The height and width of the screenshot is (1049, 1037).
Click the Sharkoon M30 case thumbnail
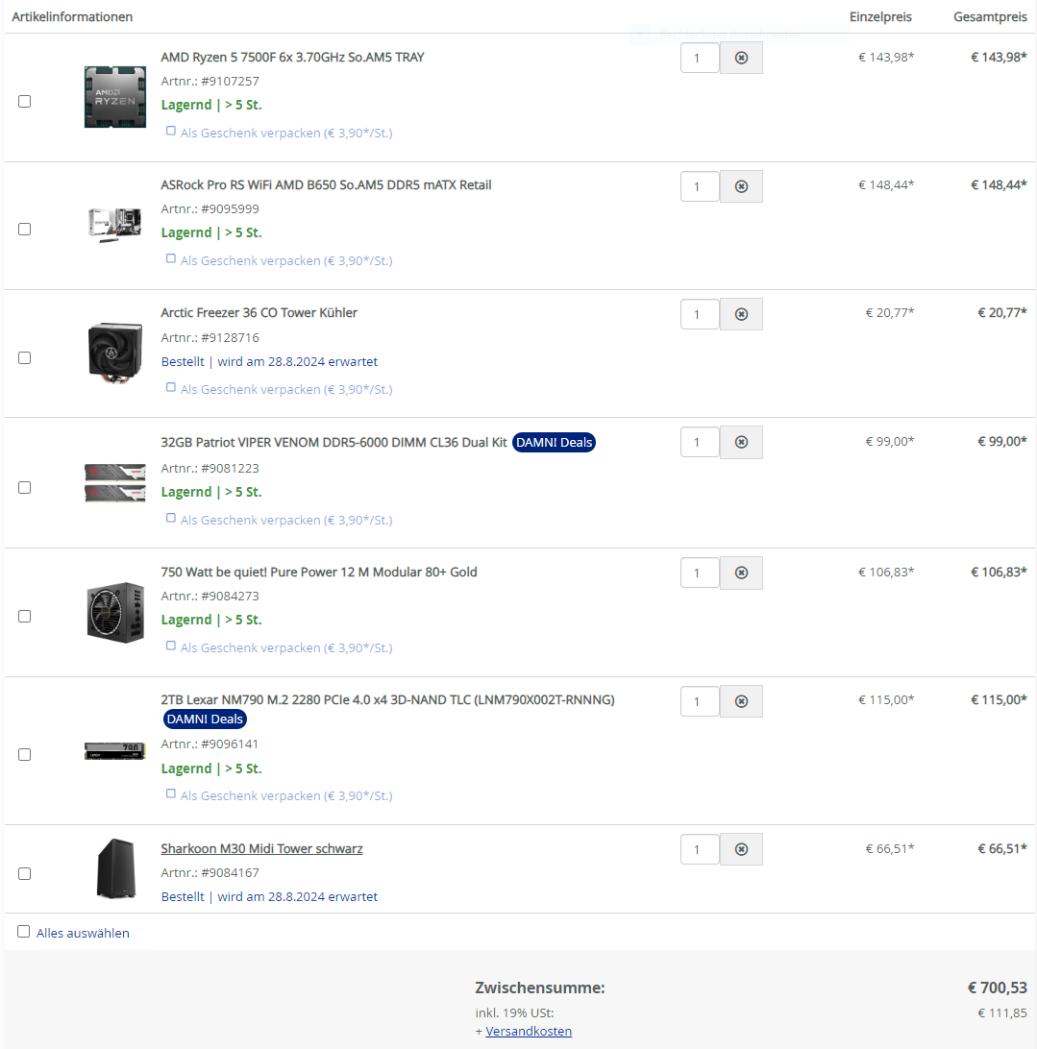116,868
